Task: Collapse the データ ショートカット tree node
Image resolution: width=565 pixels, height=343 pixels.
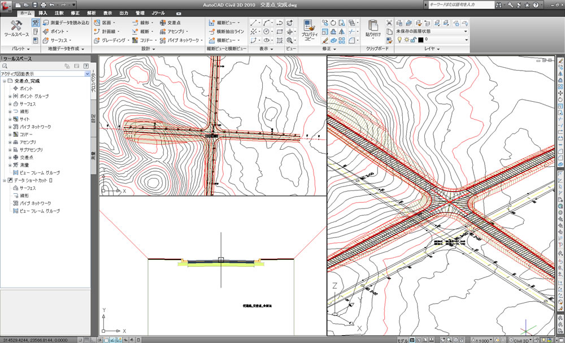Action: pos(5,180)
